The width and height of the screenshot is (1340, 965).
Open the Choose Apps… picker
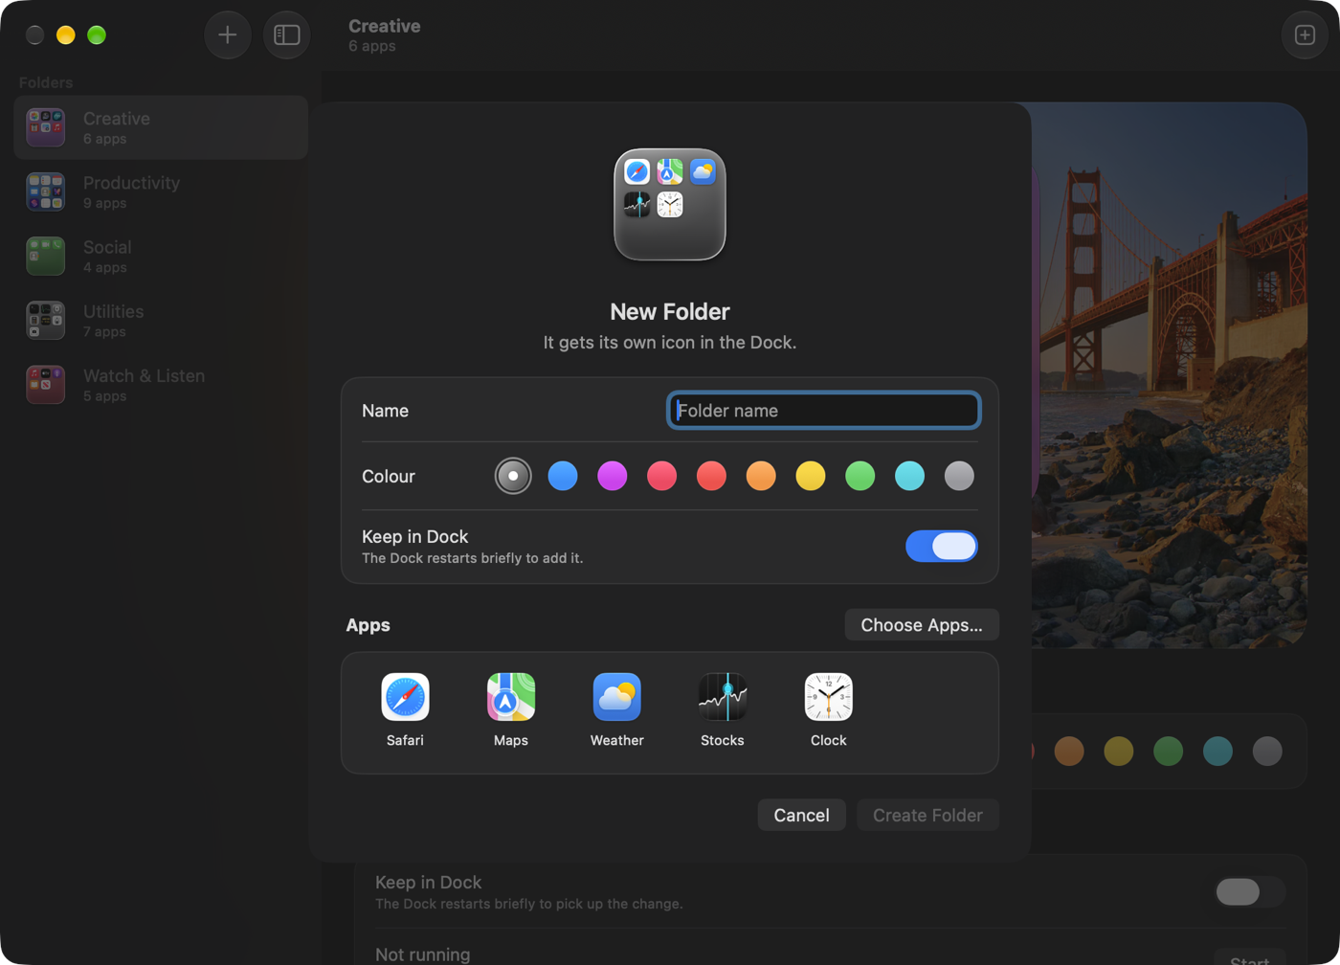pos(922,625)
